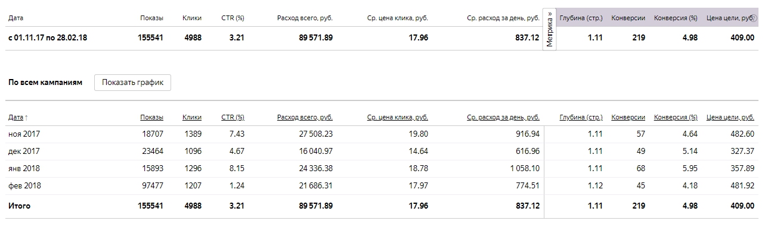Select the янв 2018 row

pos(382,169)
